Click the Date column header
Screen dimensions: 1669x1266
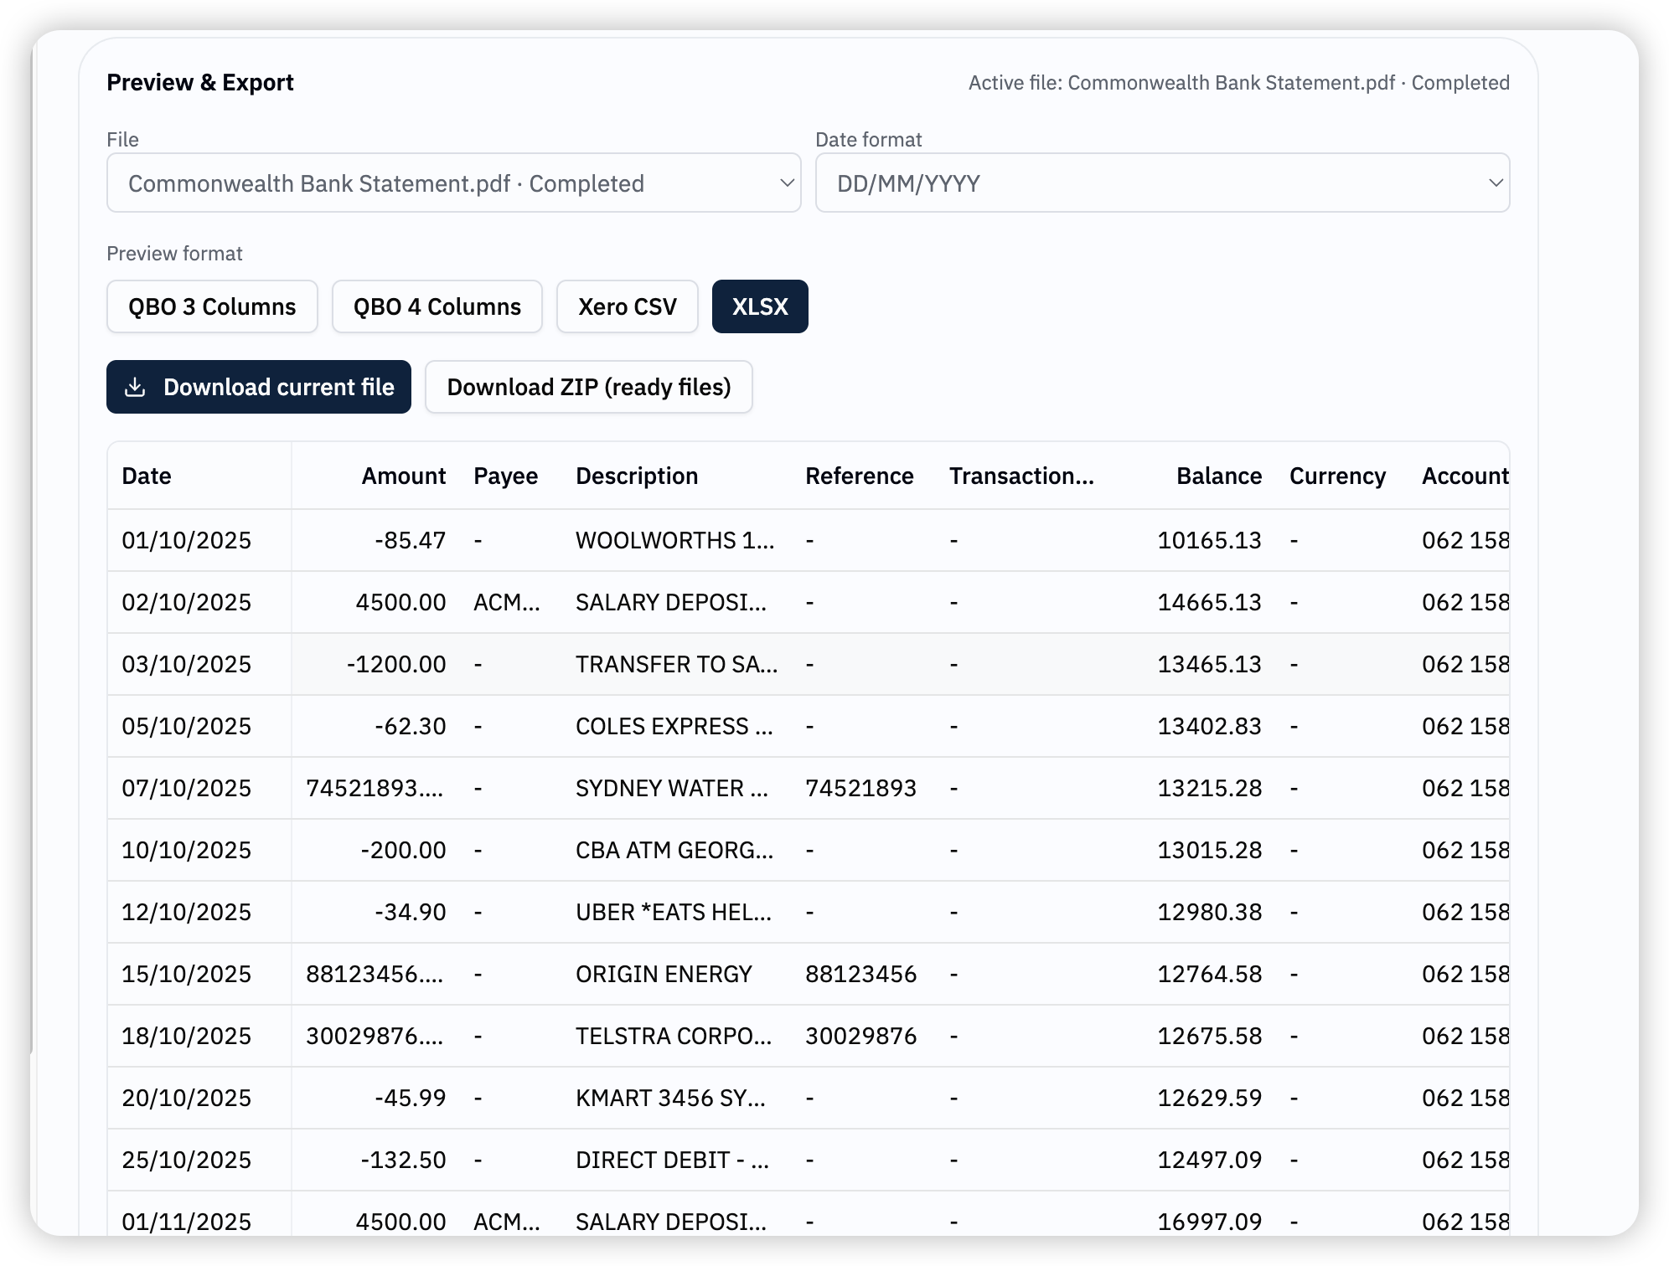click(146, 476)
